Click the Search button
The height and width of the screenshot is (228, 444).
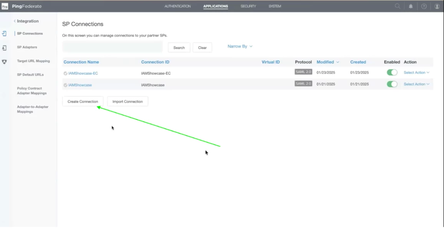(x=179, y=48)
